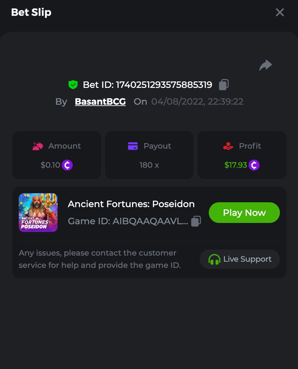Click the Ancient Fortunes Poseidon thumbnail

(38, 213)
